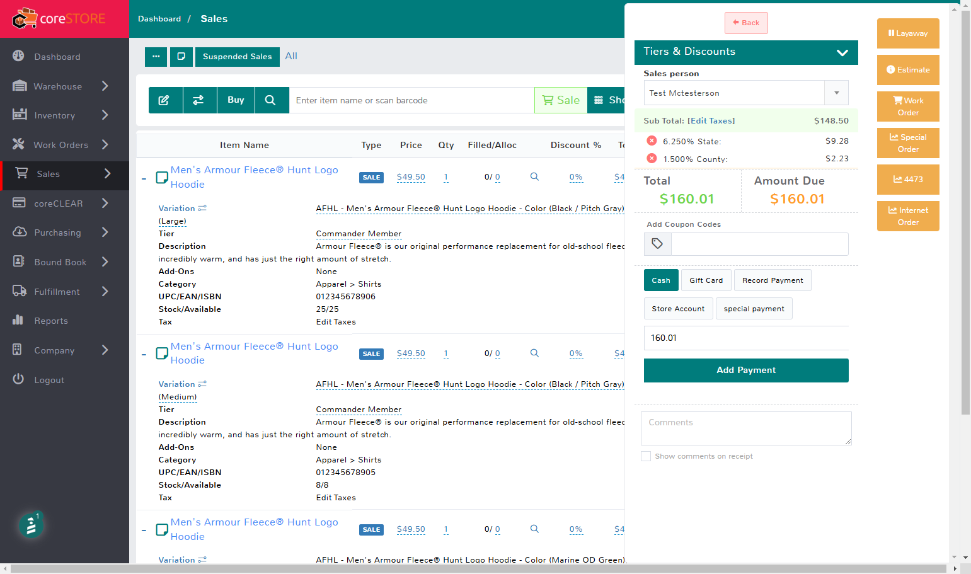Open the Dashboard sidebar item
Viewport: 971px width, 574px height.
pyautogui.click(x=57, y=57)
